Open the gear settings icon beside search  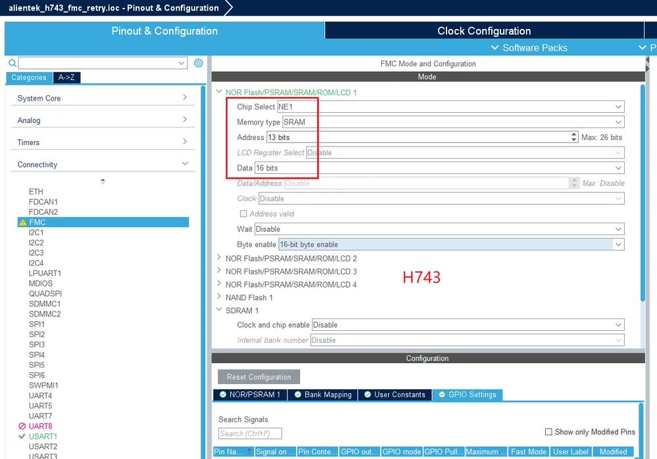pyautogui.click(x=198, y=63)
